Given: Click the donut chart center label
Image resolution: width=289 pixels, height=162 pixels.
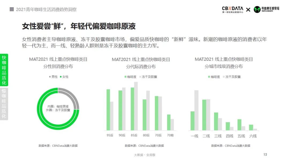Looking at the screenshot, I should pyautogui.click(x=58, y=108).
